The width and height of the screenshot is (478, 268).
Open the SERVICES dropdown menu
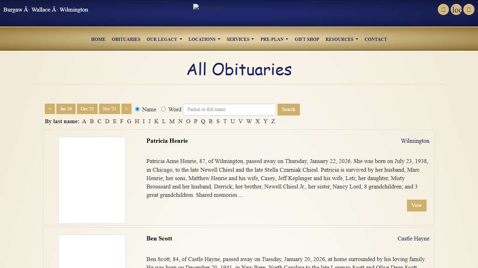240,39
